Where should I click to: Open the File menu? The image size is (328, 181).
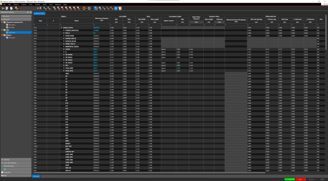click(x=4, y=4)
